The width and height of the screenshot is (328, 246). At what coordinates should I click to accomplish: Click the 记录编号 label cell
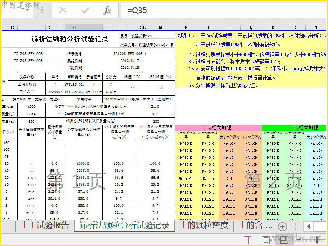75,54
